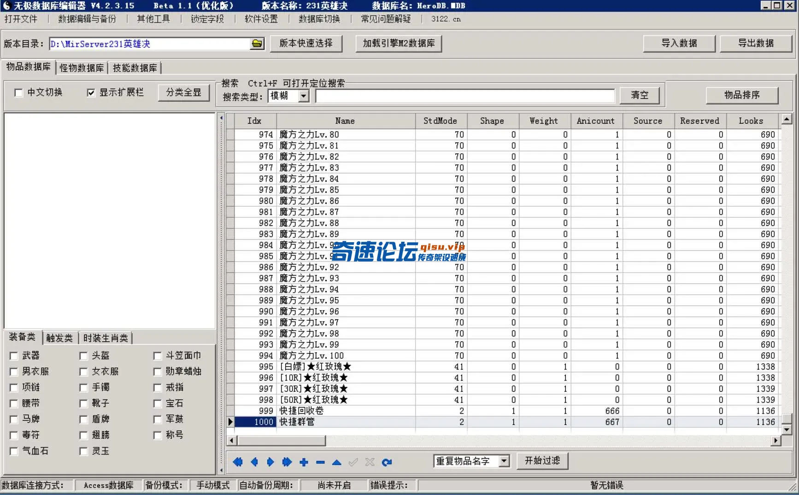
Task: Open 其他工具 menu
Action: pyautogui.click(x=153, y=19)
